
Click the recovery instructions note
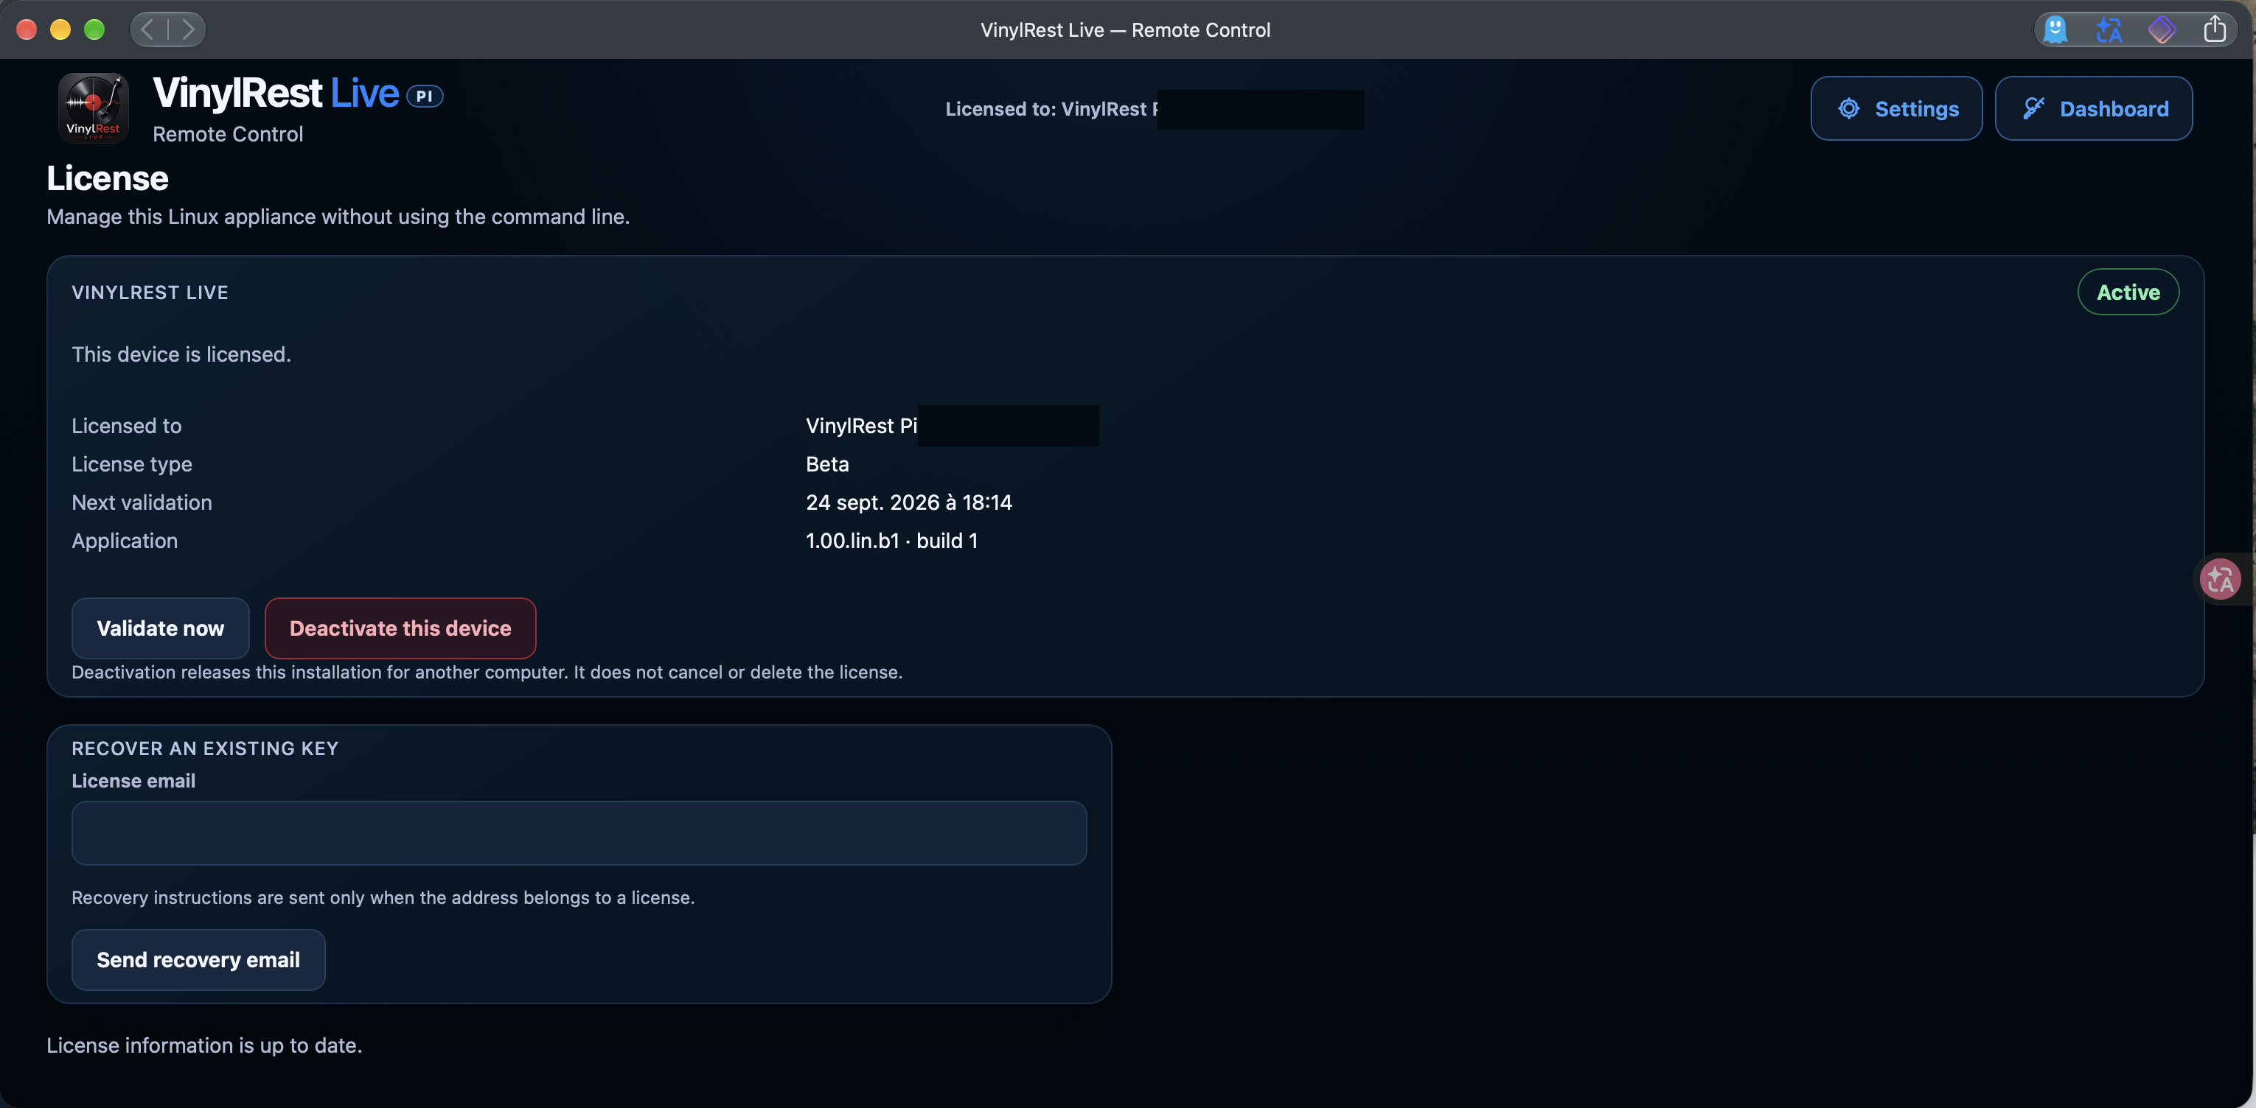click(383, 898)
